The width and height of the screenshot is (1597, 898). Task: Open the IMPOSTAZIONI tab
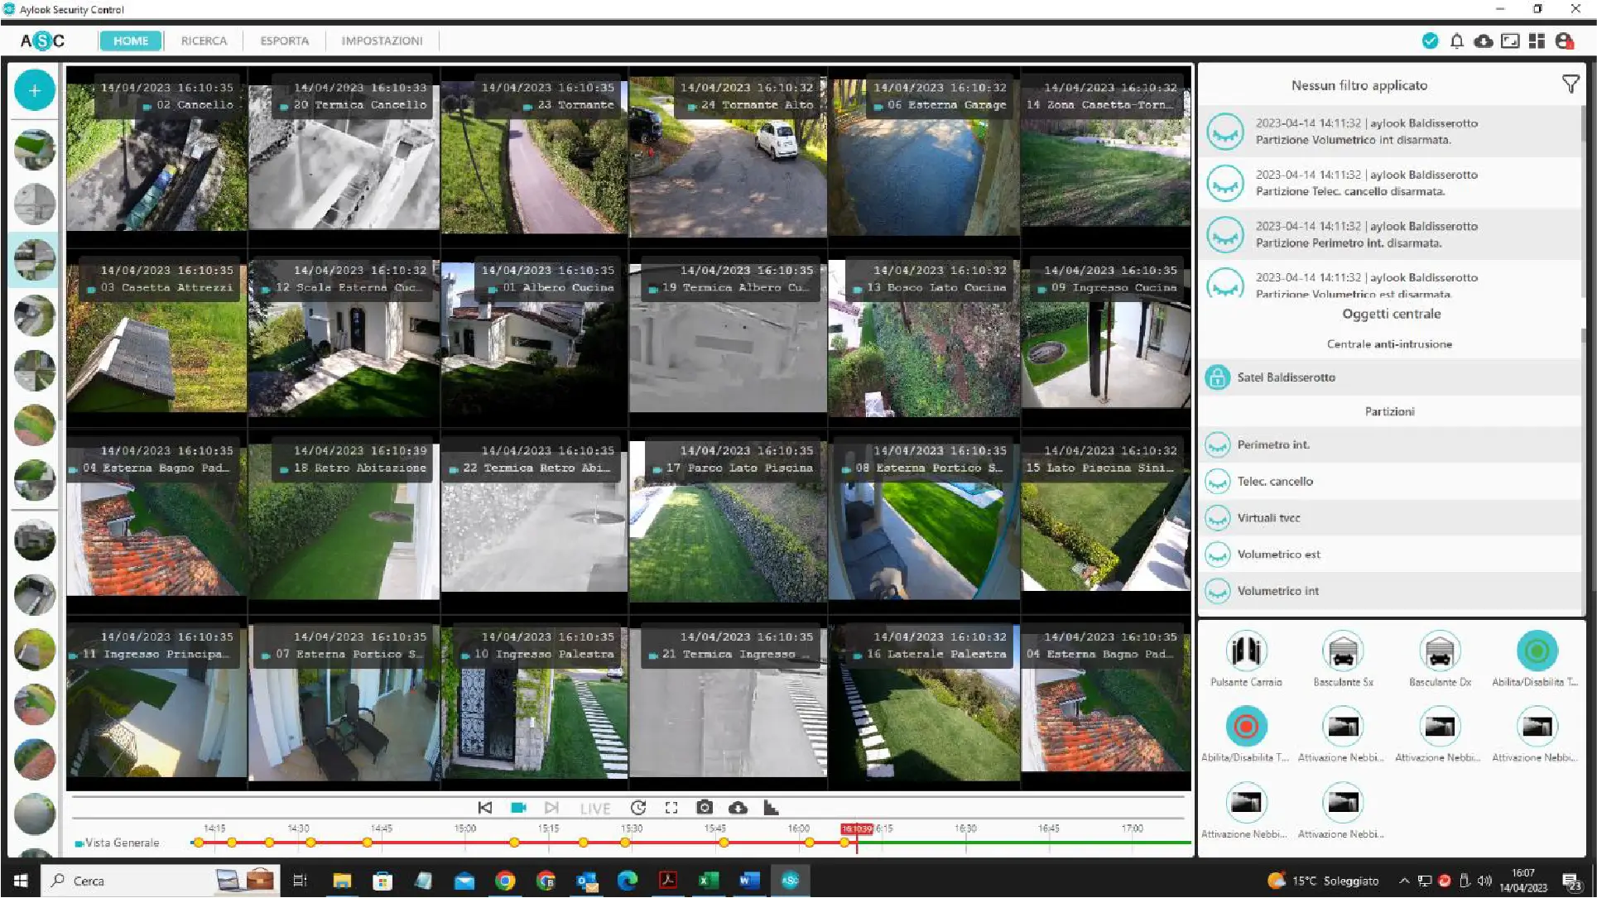[382, 41]
